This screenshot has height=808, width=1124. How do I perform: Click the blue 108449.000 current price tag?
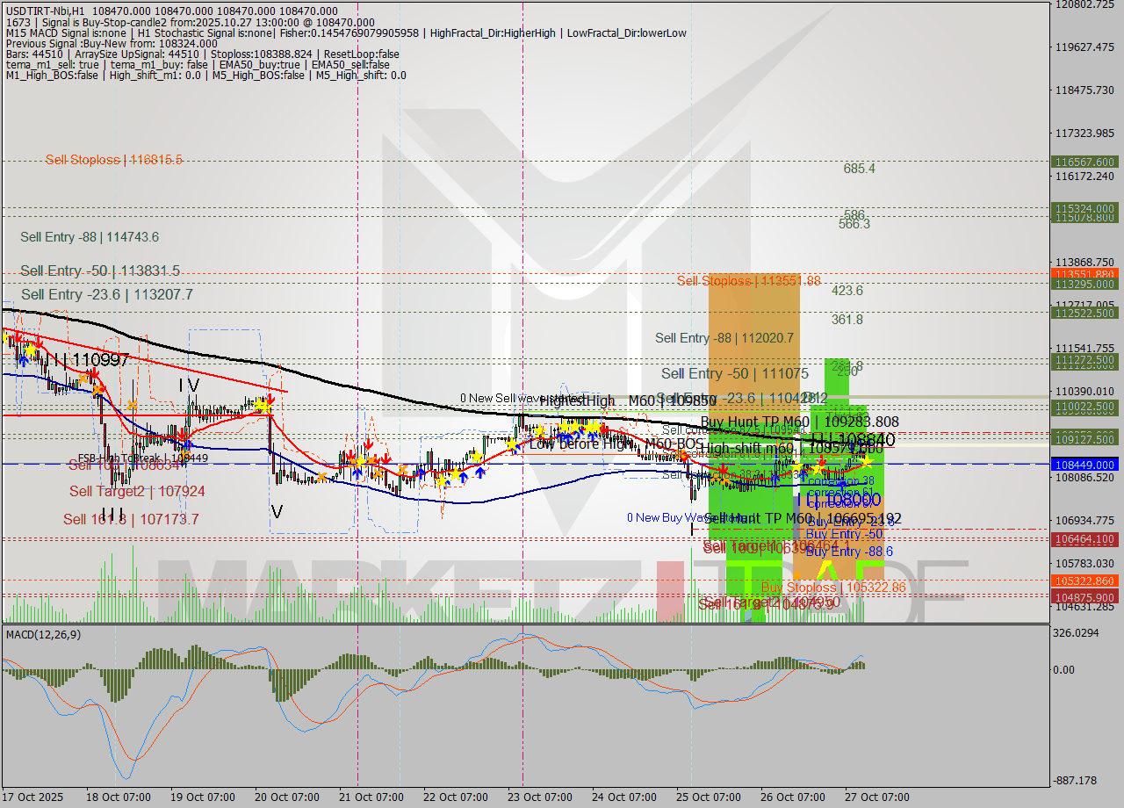point(1083,465)
